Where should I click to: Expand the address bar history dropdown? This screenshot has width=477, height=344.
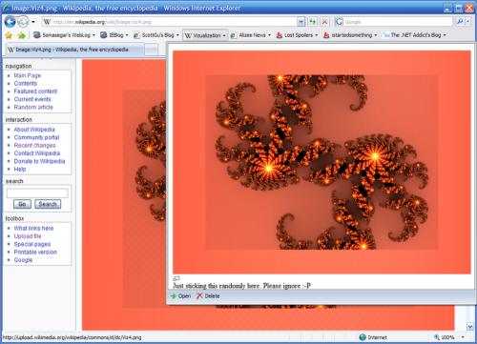point(301,22)
